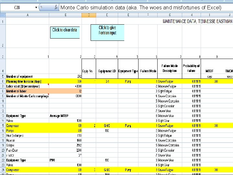Click the Name Box showing C28
Viewport: 233px width, 175px height.
click(17, 7)
